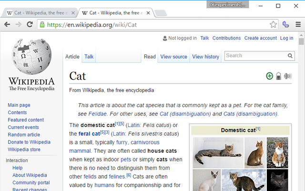
Task: Follow the carnivorous link
Action: click(145, 142)
